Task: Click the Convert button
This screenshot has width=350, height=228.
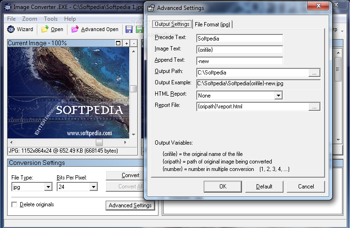Action: click(x=125, y=175)
